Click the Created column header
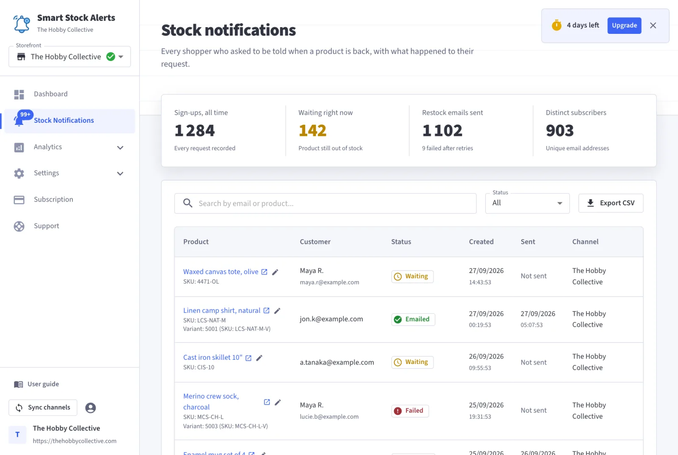Viewport: 678px width, 455px height. (481, 242)
